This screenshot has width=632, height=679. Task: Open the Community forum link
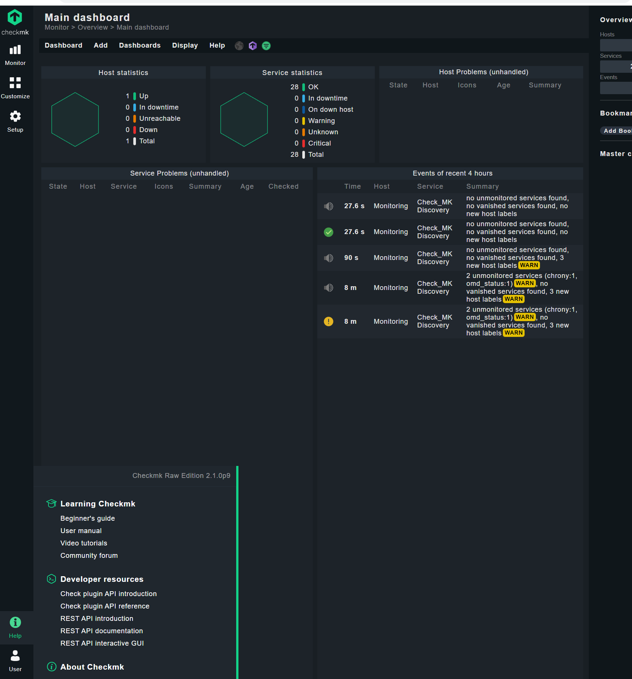[x=89, y=555]
